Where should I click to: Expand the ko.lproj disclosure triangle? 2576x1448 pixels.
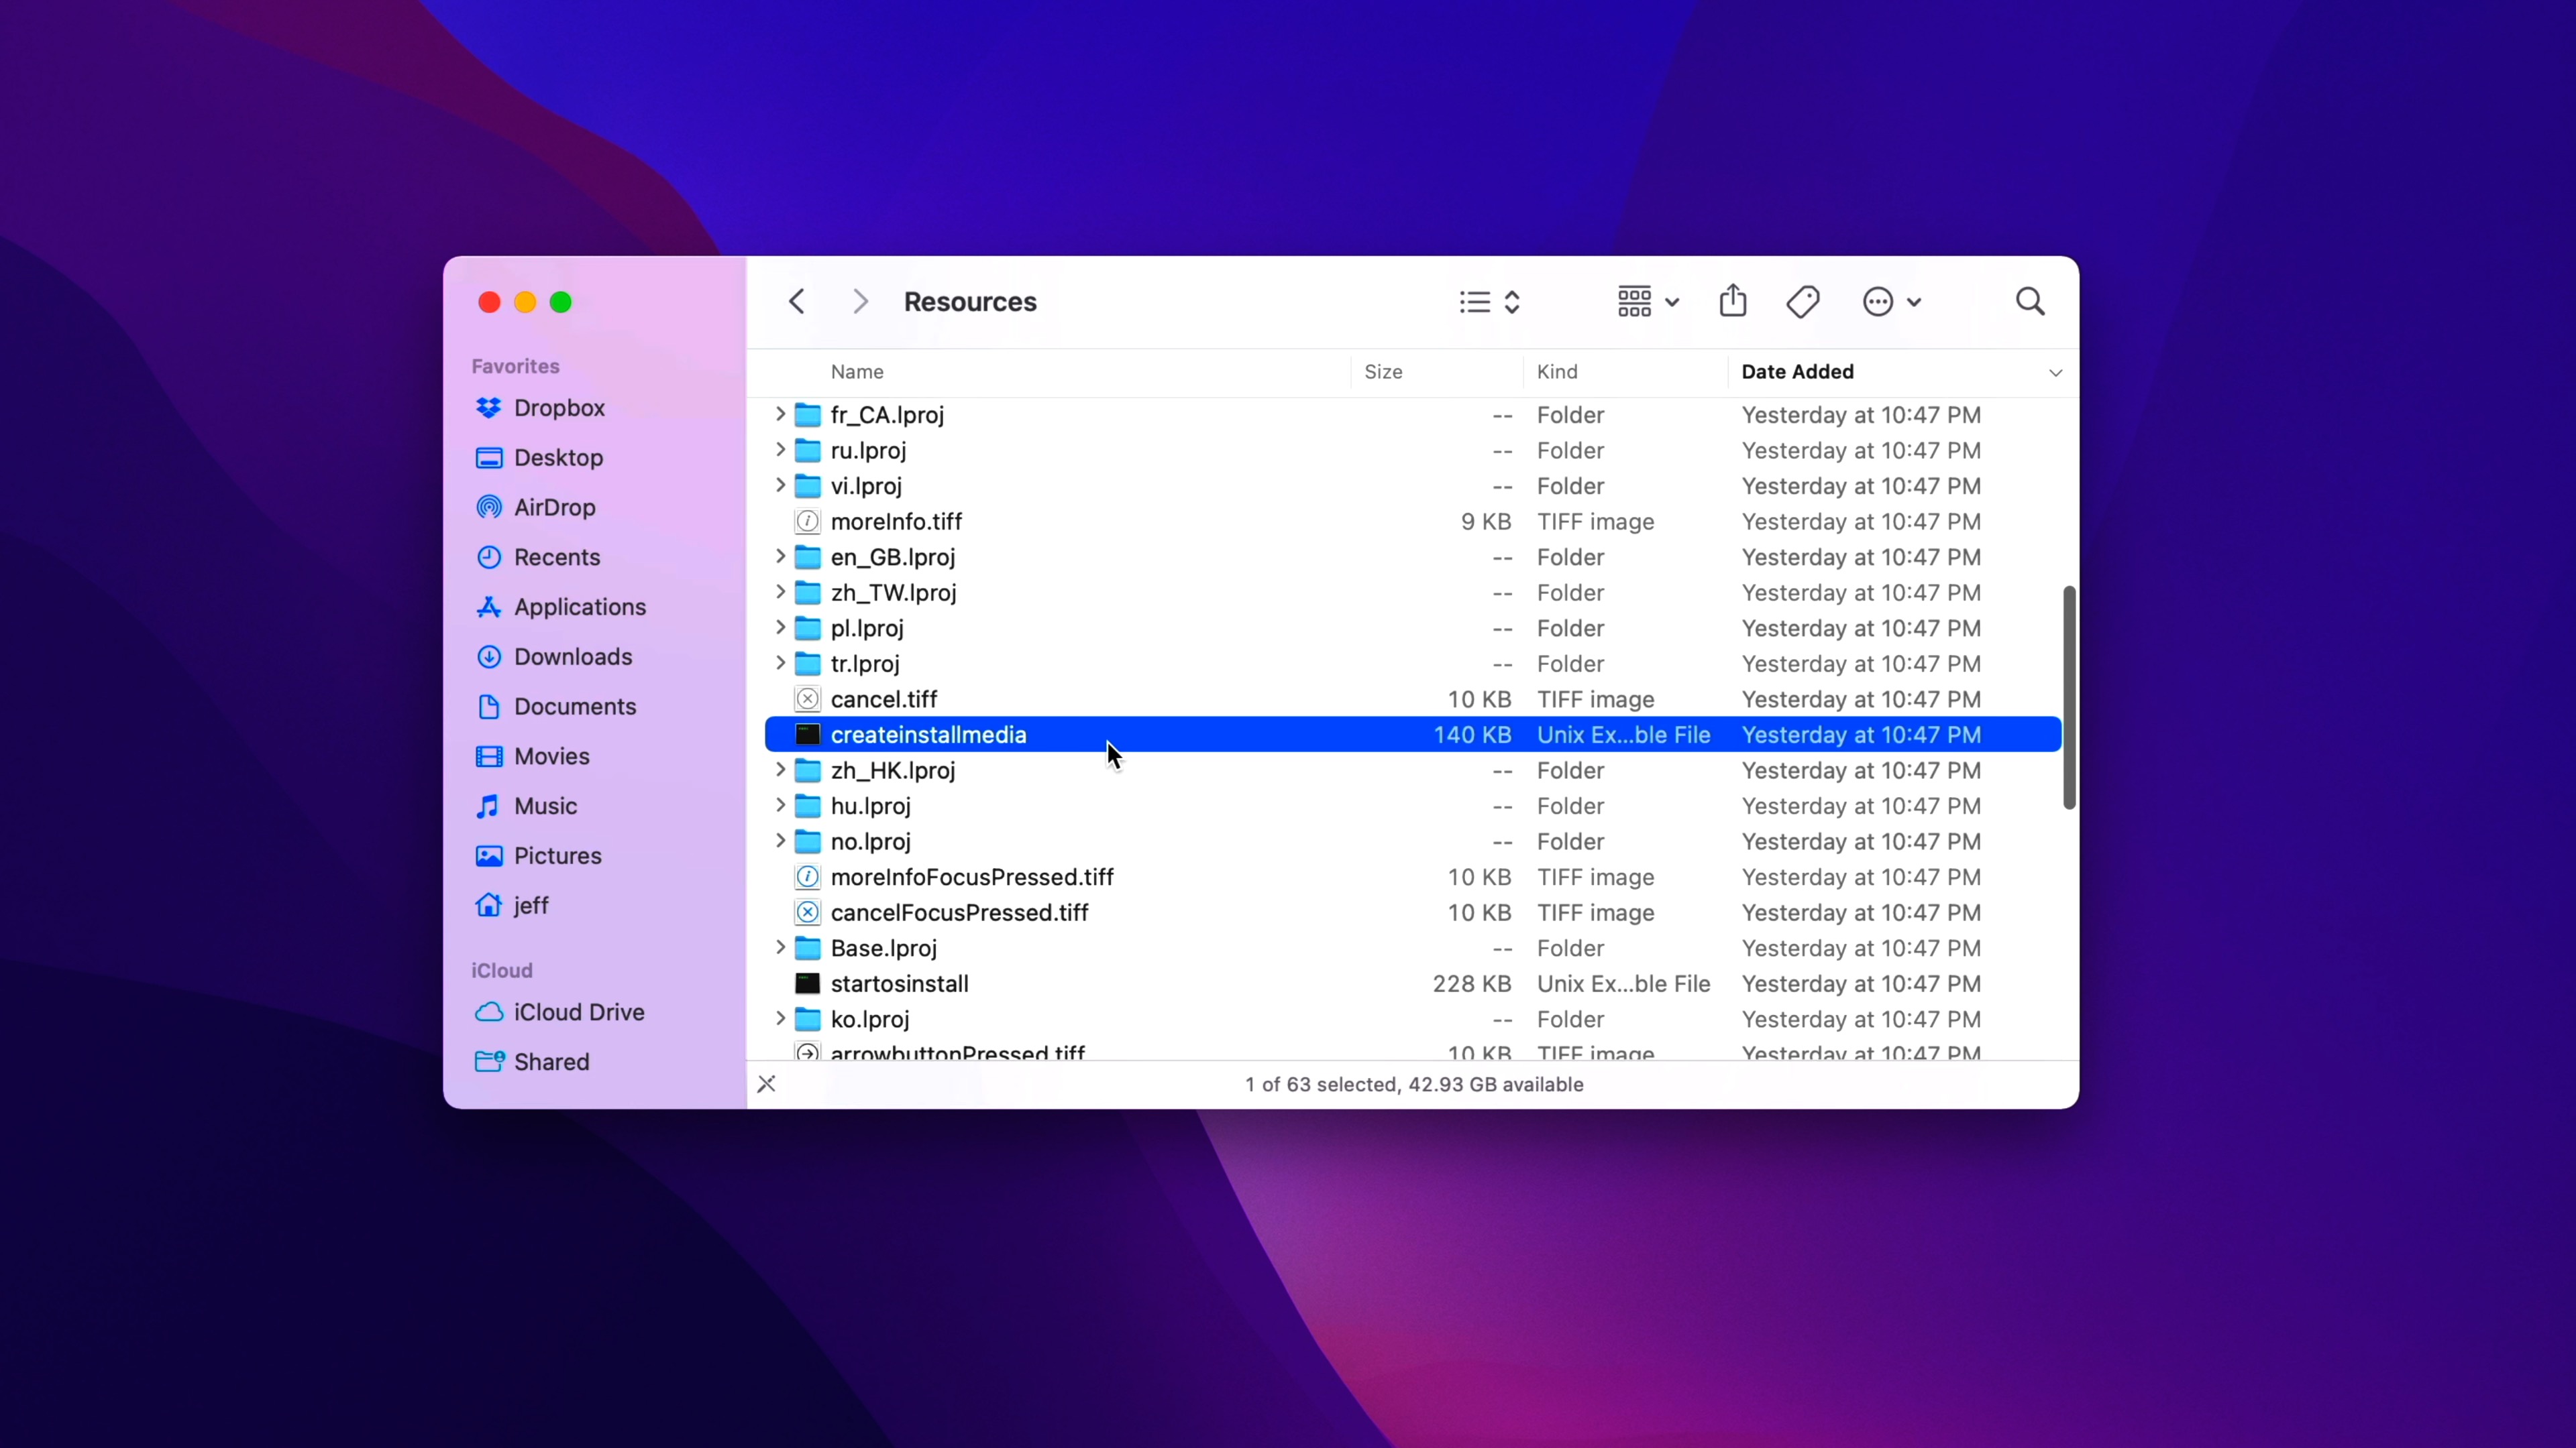point(781,1018)
